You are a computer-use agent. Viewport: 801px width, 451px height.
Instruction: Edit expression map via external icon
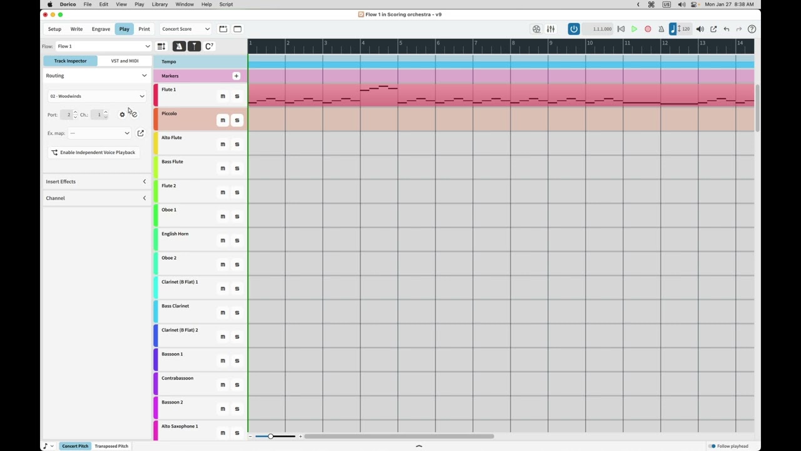140,133
